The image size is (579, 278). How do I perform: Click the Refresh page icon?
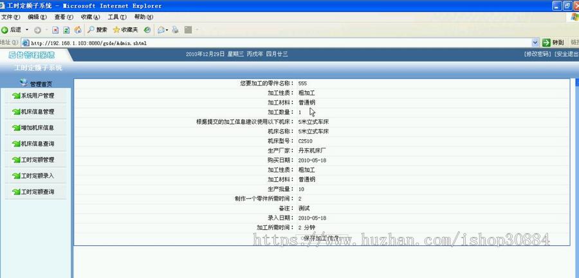[66, 30]
